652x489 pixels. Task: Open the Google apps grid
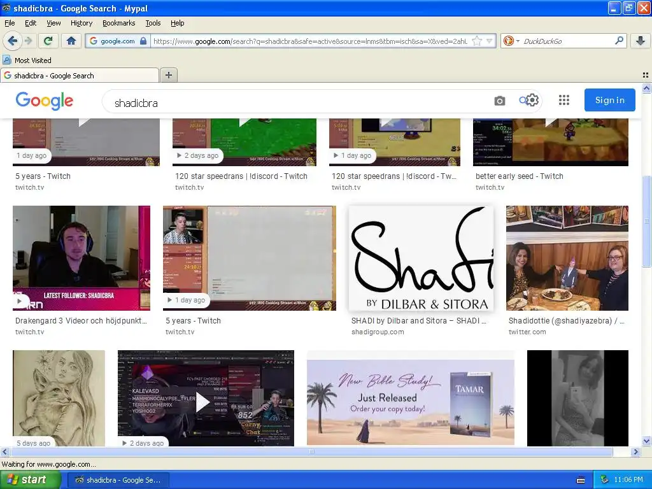564,100
